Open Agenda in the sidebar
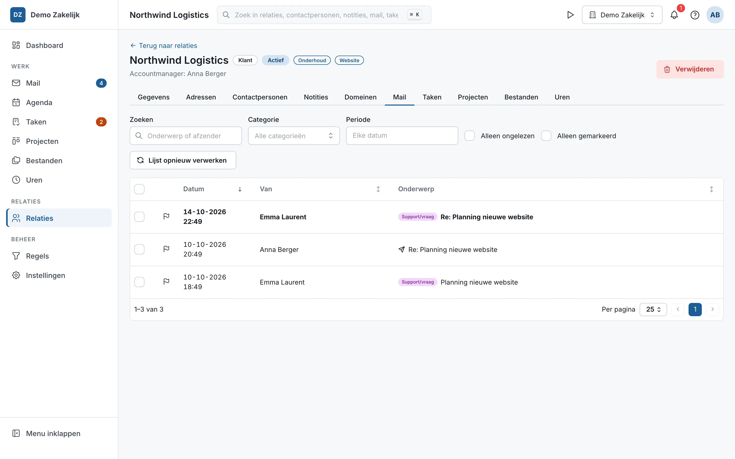This screenshot has height=459, width=735. pyautogui.click(x=59, y=102)
